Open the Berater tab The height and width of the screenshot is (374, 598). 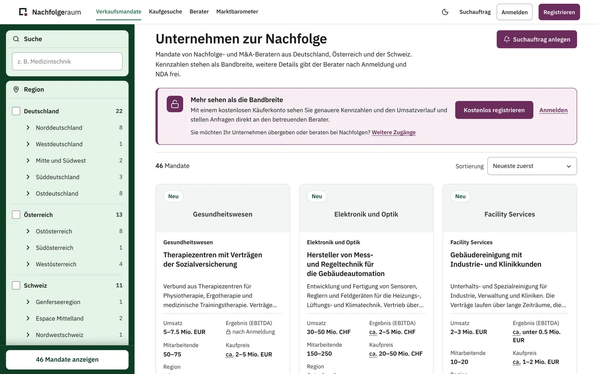pos(199,12)
